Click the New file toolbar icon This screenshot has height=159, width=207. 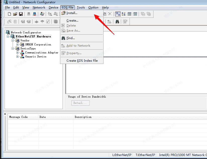(9, 14)
